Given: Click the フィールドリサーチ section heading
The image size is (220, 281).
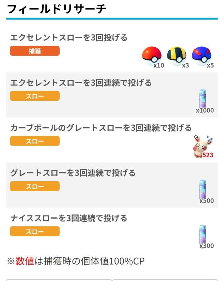Looking at the screenshot, I should click(x=56, y=9).
